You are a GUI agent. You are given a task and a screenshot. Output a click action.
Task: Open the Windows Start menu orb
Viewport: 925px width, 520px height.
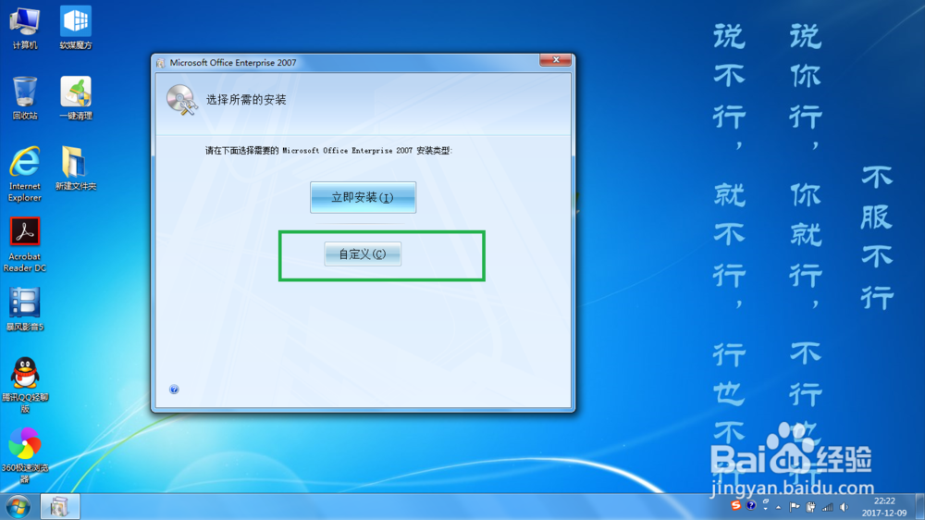[x=18, y=507]
